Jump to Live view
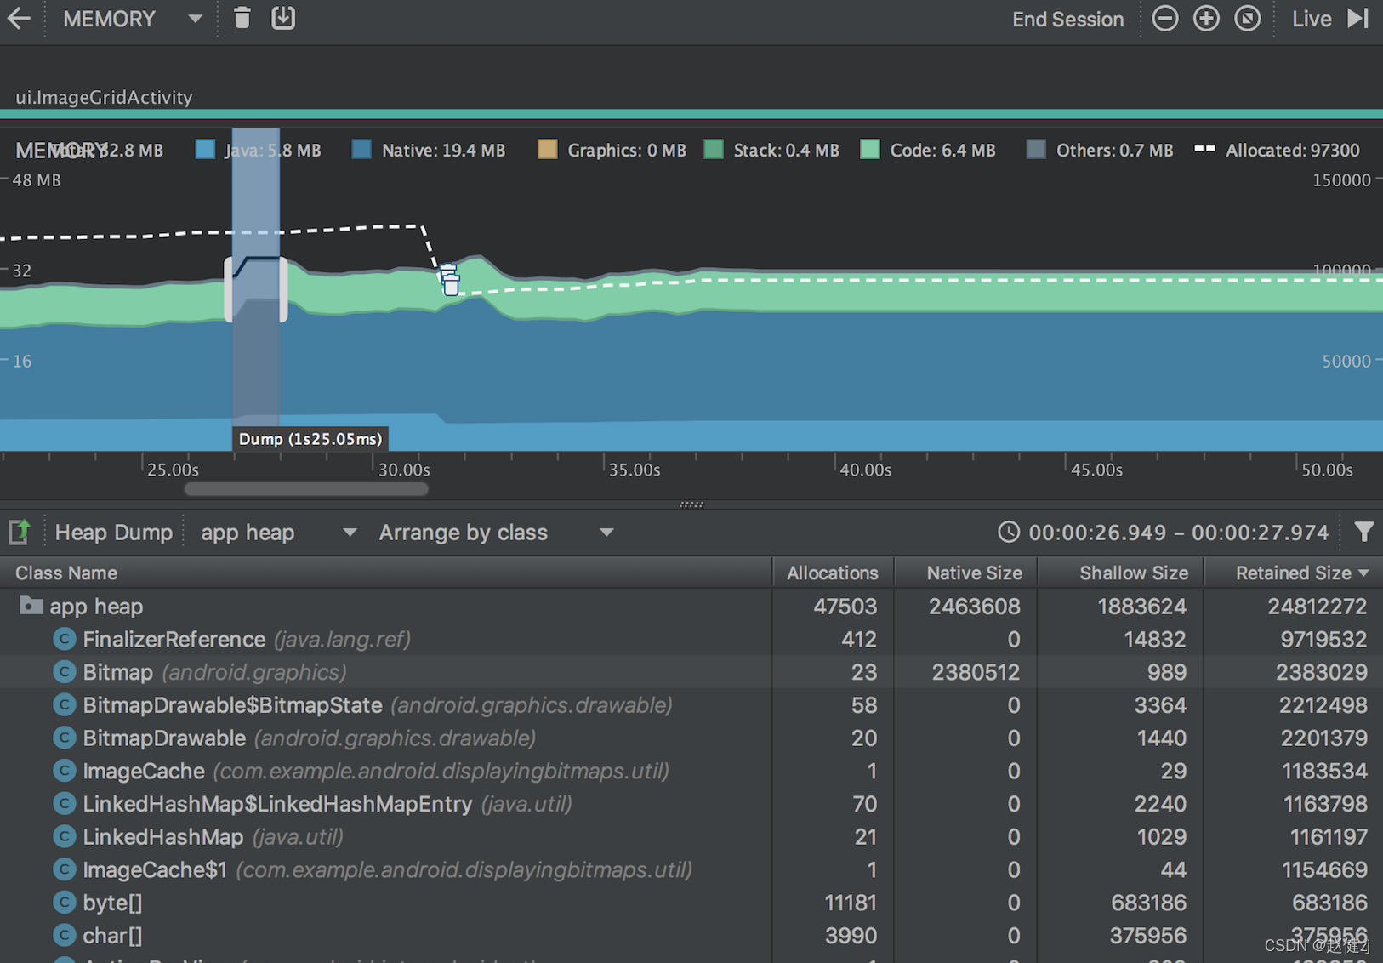This screenshot has width=1383, height=963. 1312,19
